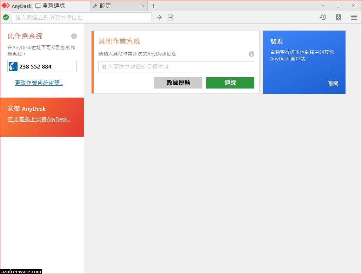Click the 在此電腦上安裝AnyDesk link
362x274 pixels.
click(x=39, y=119)
